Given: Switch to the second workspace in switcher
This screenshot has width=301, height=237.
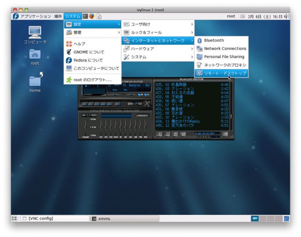Looking at the screenshot, I should pos(262,218).
